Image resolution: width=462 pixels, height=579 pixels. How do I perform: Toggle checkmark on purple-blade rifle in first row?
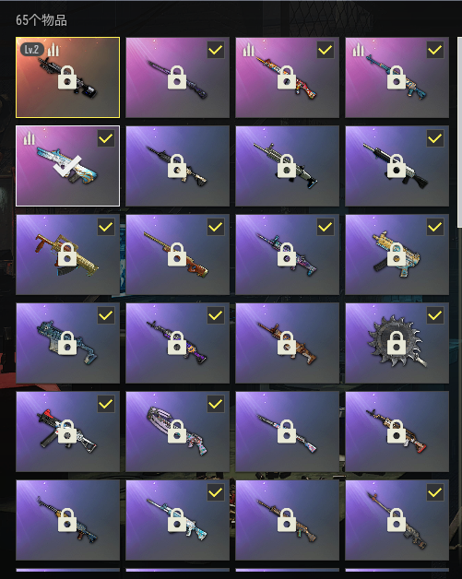click(216, 50)
